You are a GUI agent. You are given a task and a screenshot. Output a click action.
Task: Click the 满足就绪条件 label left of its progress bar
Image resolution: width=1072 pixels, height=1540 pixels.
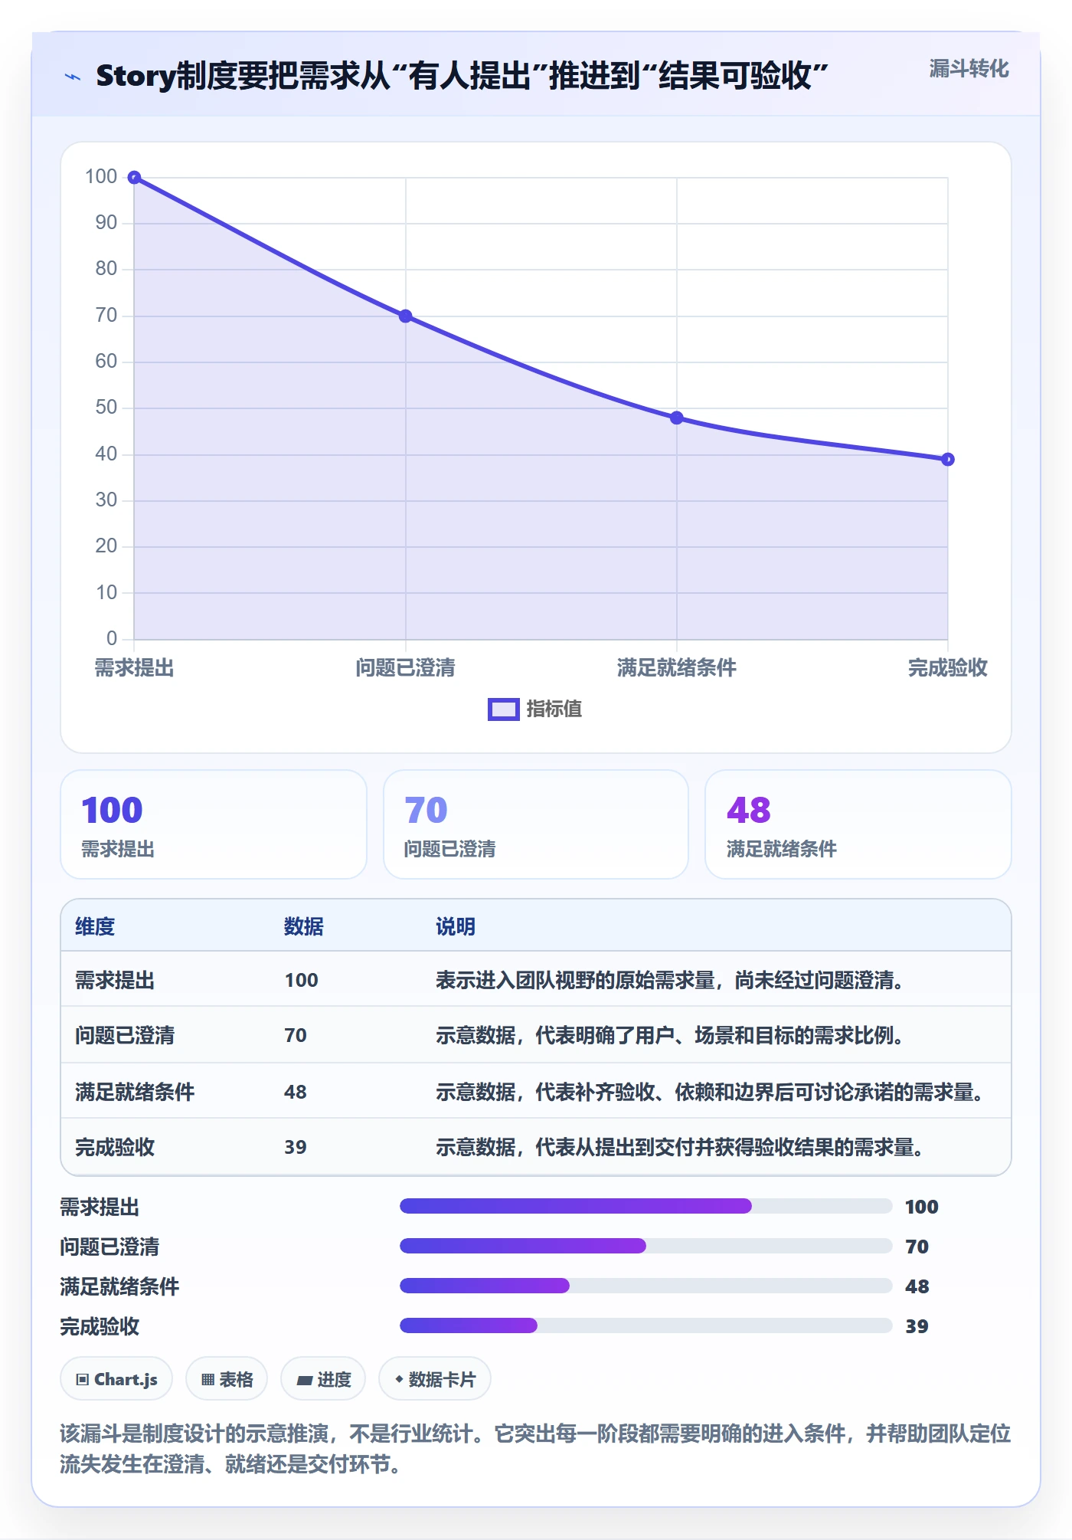[119, 1287]
